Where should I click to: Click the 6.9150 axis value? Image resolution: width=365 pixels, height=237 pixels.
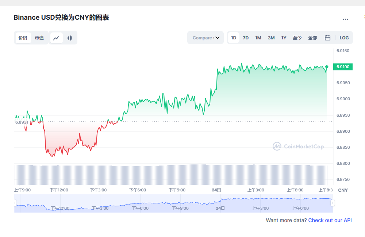pos(343,51)
